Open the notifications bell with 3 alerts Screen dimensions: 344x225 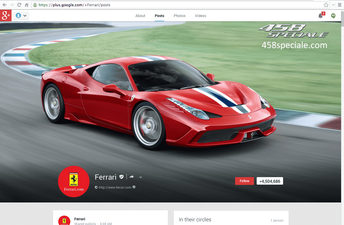[321, 16]
